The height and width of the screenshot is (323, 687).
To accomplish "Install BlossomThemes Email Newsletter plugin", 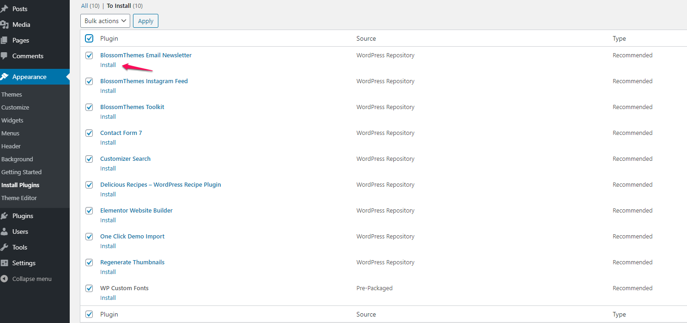I will pos(108,65).
